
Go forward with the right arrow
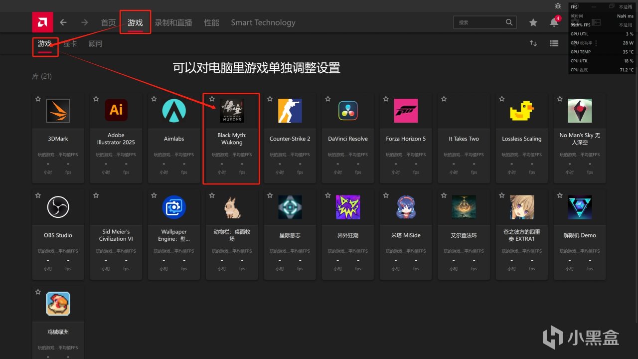click(85, 22)
